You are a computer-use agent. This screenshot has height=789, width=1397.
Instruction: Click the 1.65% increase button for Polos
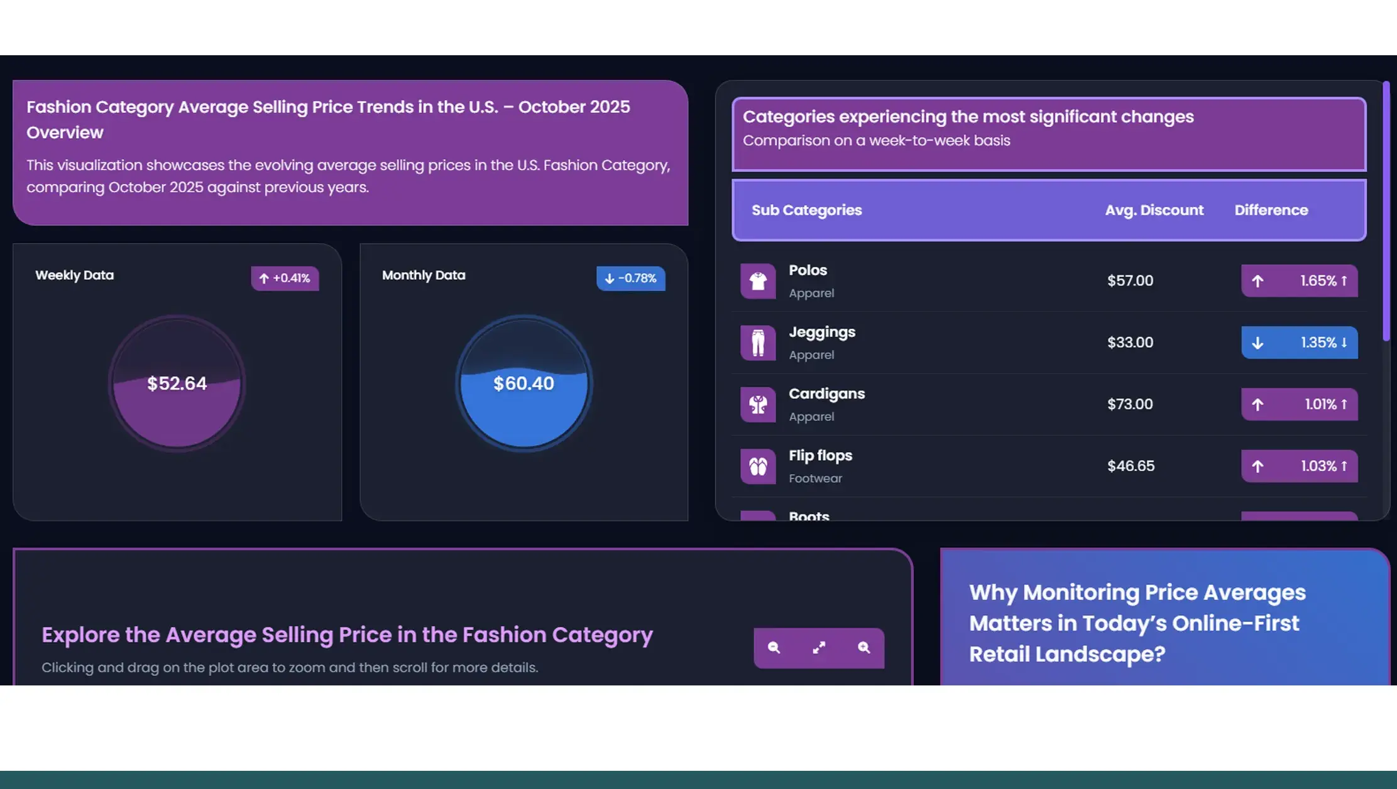(1299, 281)
